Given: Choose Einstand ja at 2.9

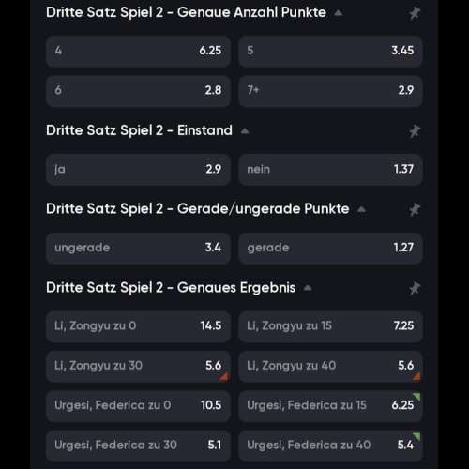Looking at the screenshot, I should [x=138, y=170].
